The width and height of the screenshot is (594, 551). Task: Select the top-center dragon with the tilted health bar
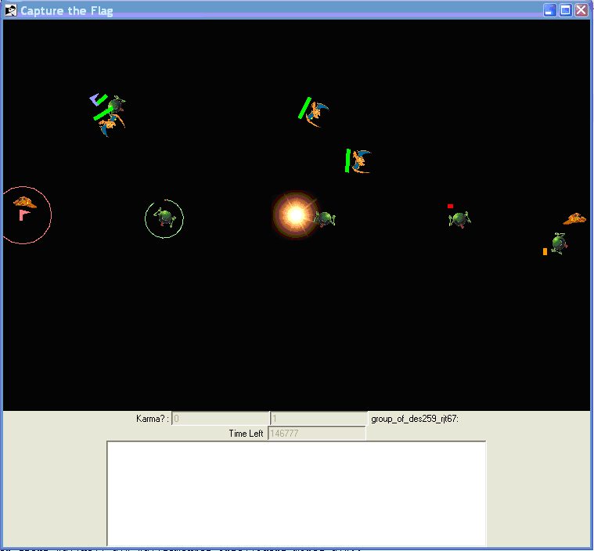(x=316, y=113)
